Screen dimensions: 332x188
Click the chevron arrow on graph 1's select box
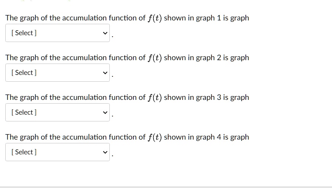pyautogui.click(x=105, y=33)
